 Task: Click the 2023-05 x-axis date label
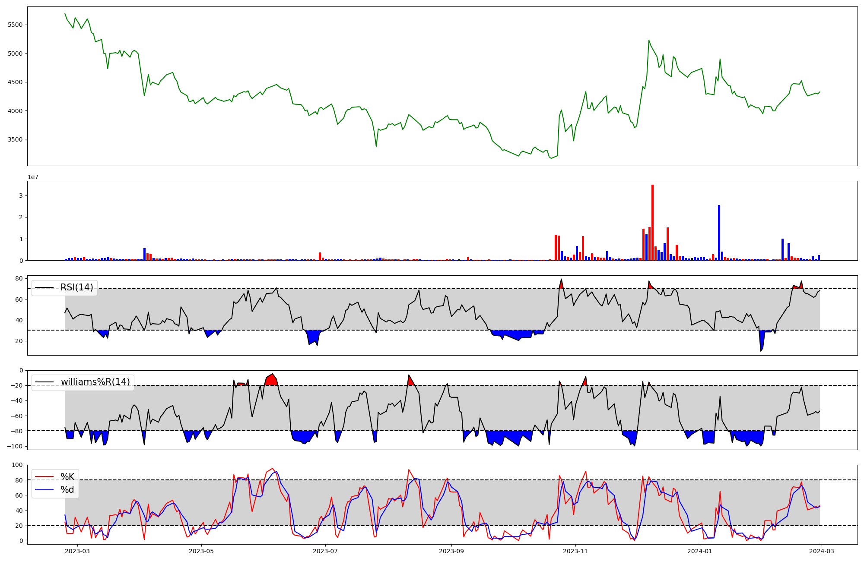point(201,551)
